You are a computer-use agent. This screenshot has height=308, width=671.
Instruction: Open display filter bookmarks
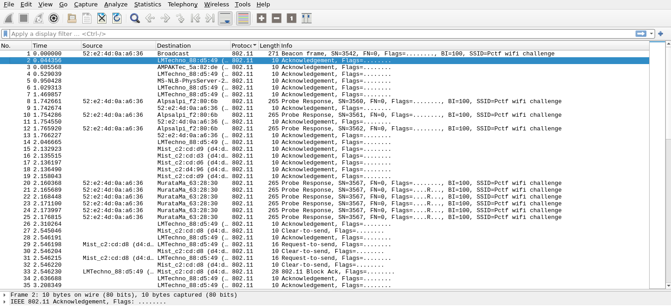tap(5, 34)
